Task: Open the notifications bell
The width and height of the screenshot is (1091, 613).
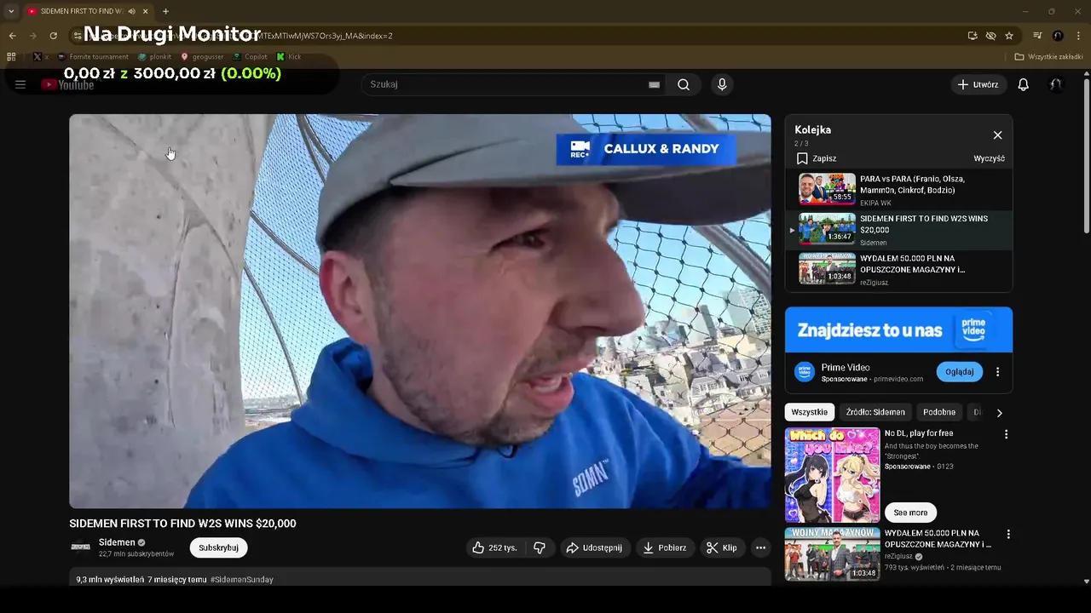Action: coord(1024,84)
